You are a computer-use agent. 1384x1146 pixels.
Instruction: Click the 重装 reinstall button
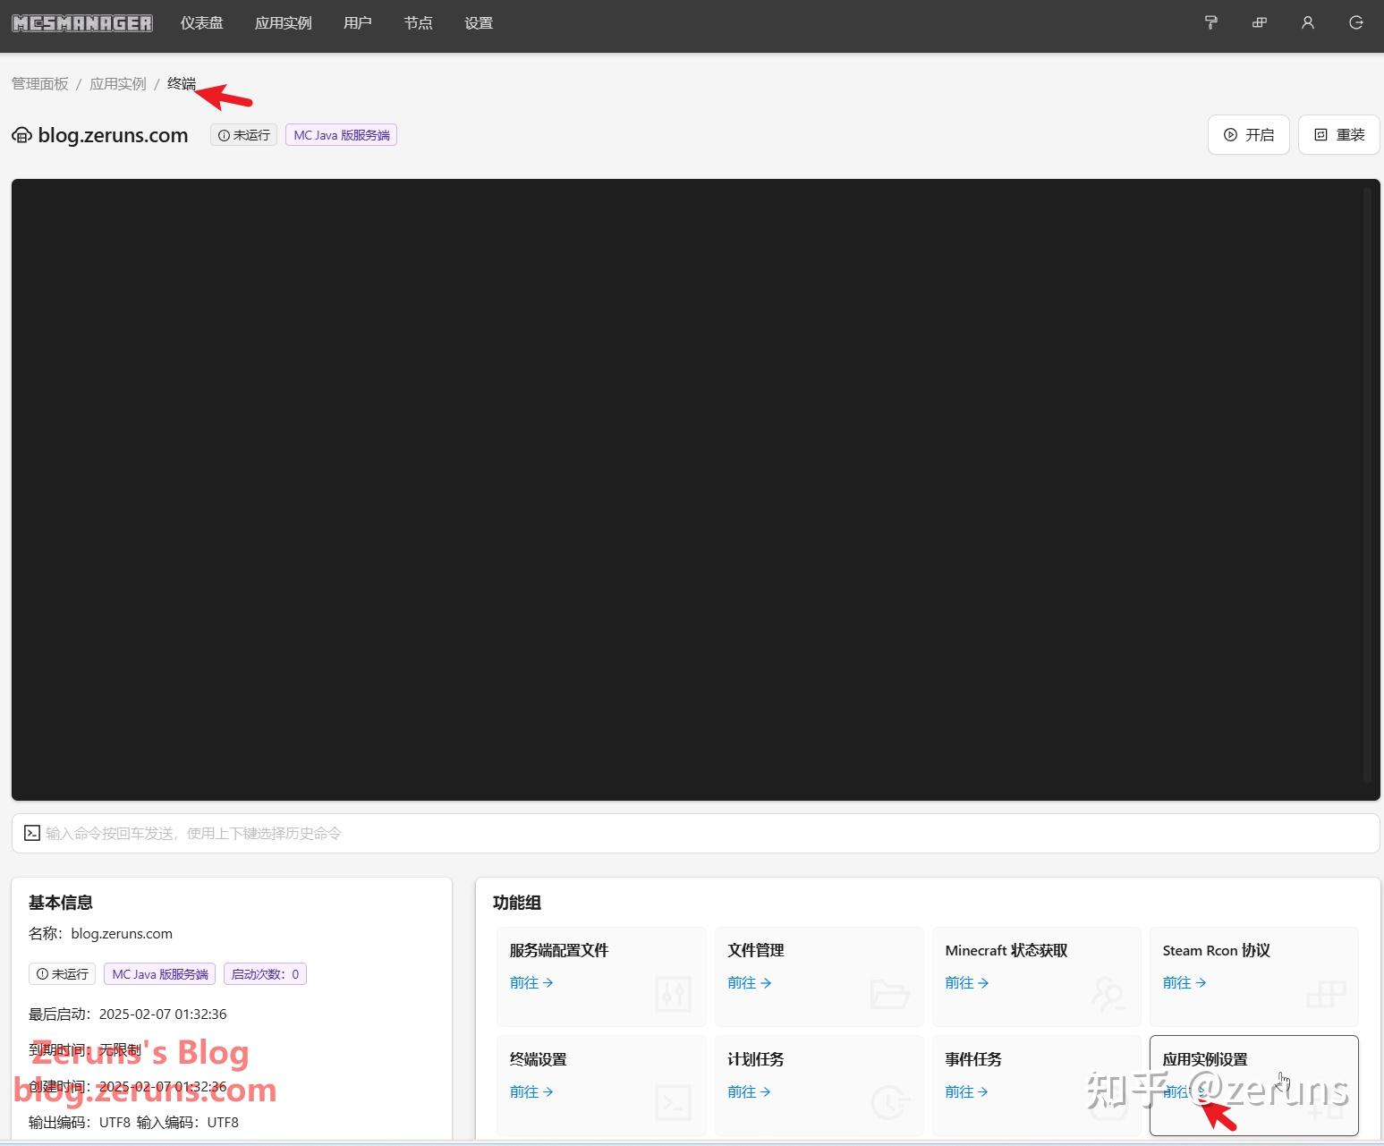pyautogui.click(x=1339, y=135)
